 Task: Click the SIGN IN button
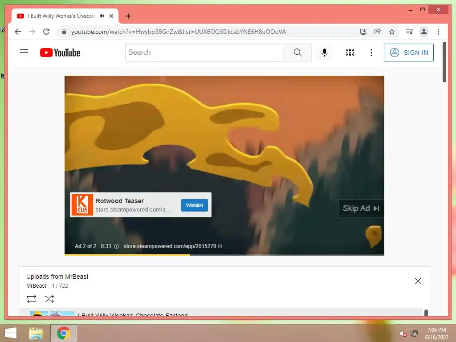(x=409, y=53)
